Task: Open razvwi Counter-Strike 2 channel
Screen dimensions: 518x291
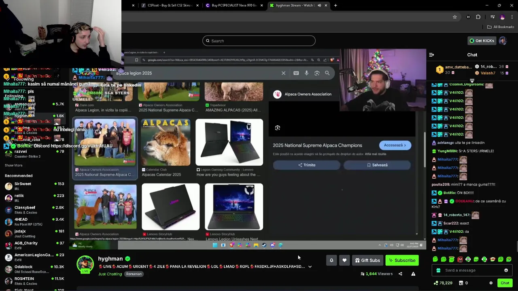Action: point(34,154)
